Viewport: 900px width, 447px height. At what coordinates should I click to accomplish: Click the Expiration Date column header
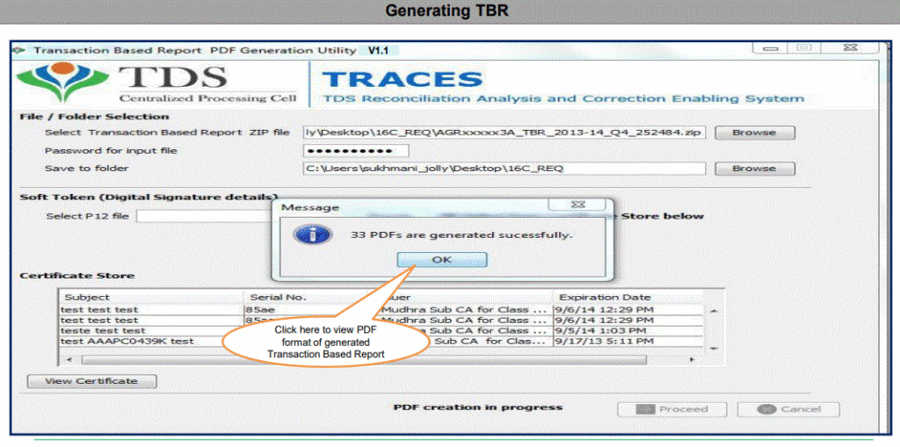pyautogui.click(x=626, y=297)
